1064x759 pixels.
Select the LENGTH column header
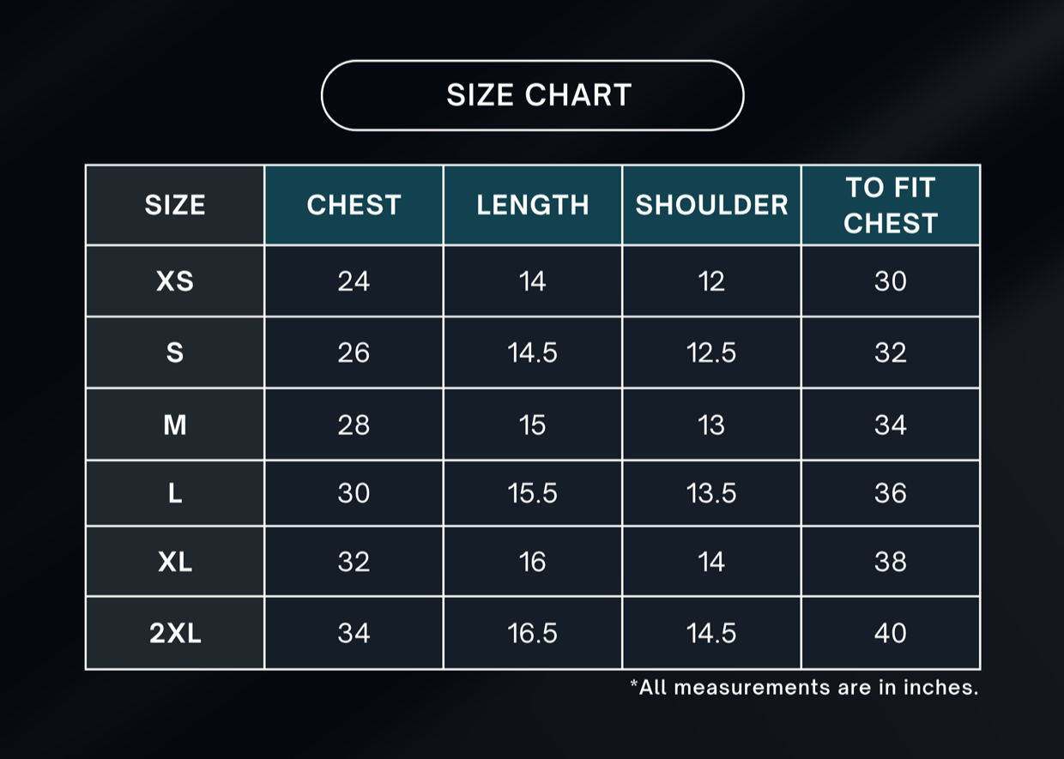pos(533,205)
